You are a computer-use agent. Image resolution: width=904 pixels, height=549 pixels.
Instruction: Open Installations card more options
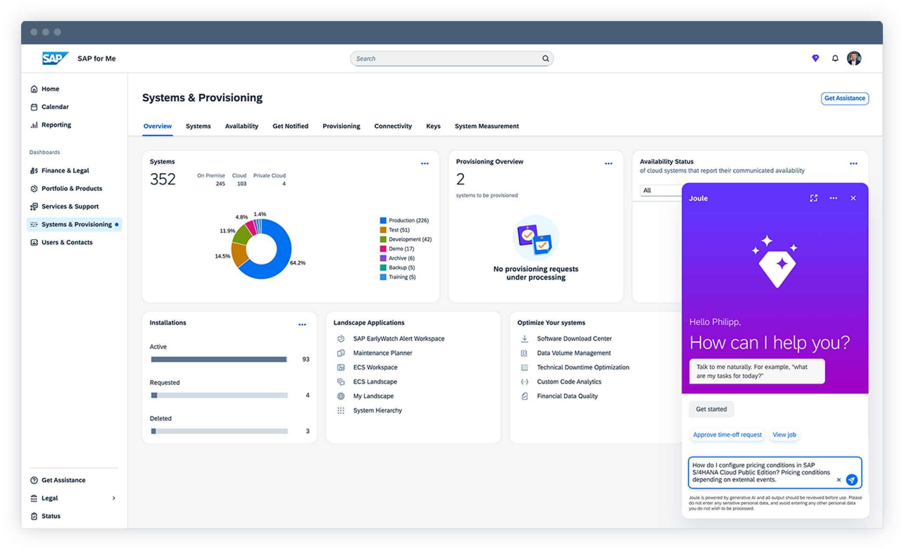click(302, 324)
